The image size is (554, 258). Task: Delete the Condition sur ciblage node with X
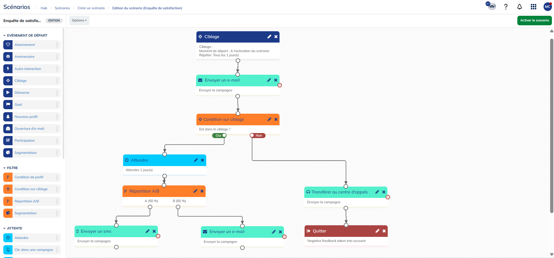pos(276,119)
